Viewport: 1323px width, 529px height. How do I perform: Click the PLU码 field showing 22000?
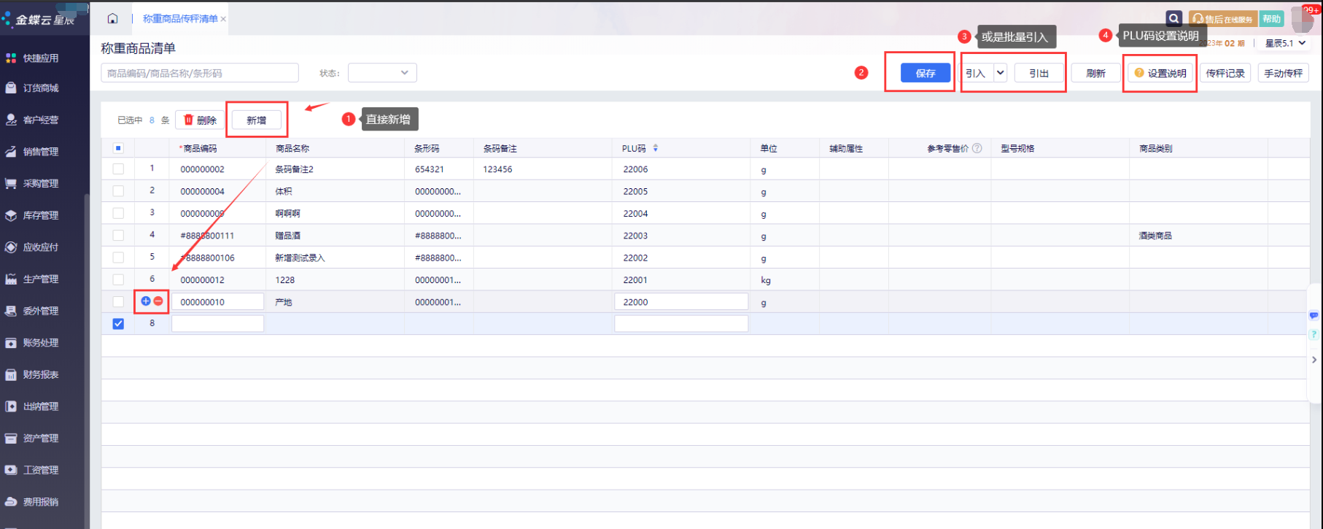(681, 301)
